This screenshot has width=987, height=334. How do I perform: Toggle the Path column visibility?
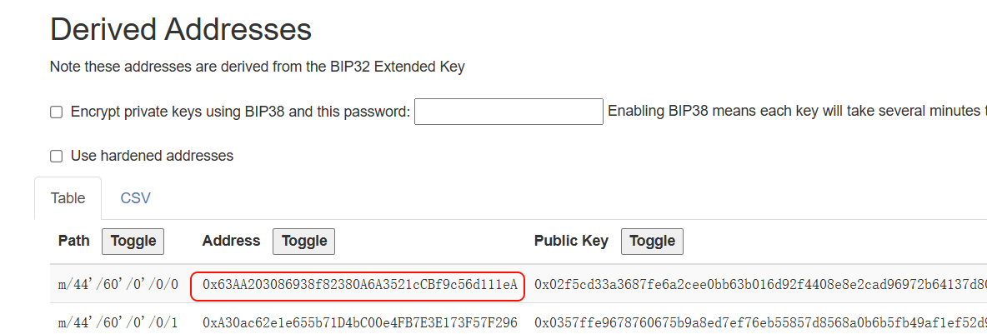(133, 242)
